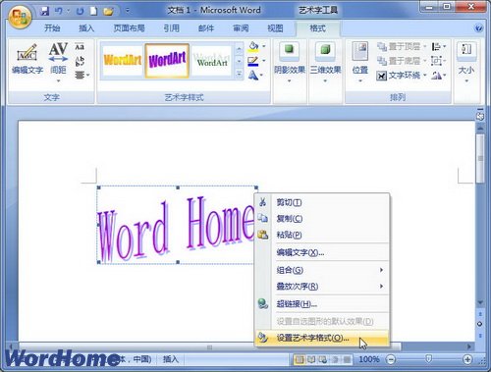Switch to 页面布局 tab
This screenshot has width=491, height=372.
coord(129,28)
